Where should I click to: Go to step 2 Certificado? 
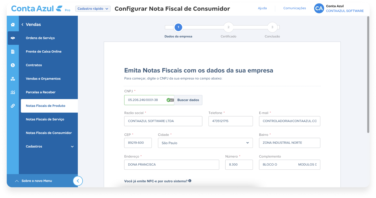[228, 27]
